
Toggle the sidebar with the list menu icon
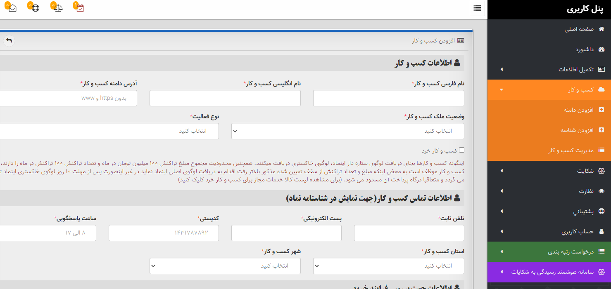[477, 8]
